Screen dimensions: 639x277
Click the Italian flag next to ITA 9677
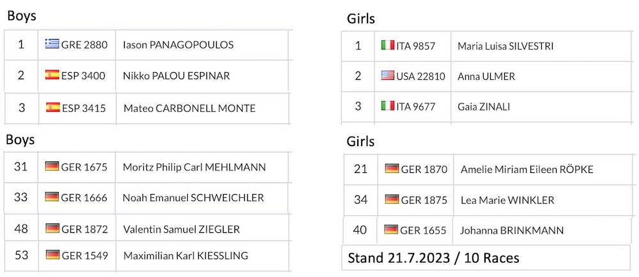pos(387,107)
